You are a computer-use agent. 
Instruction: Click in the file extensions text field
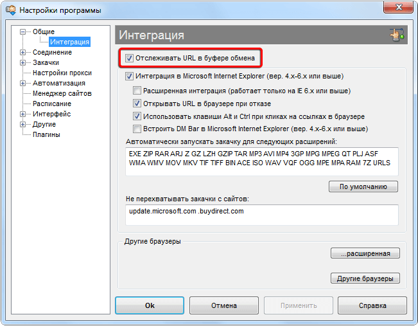tap(262, 161)
